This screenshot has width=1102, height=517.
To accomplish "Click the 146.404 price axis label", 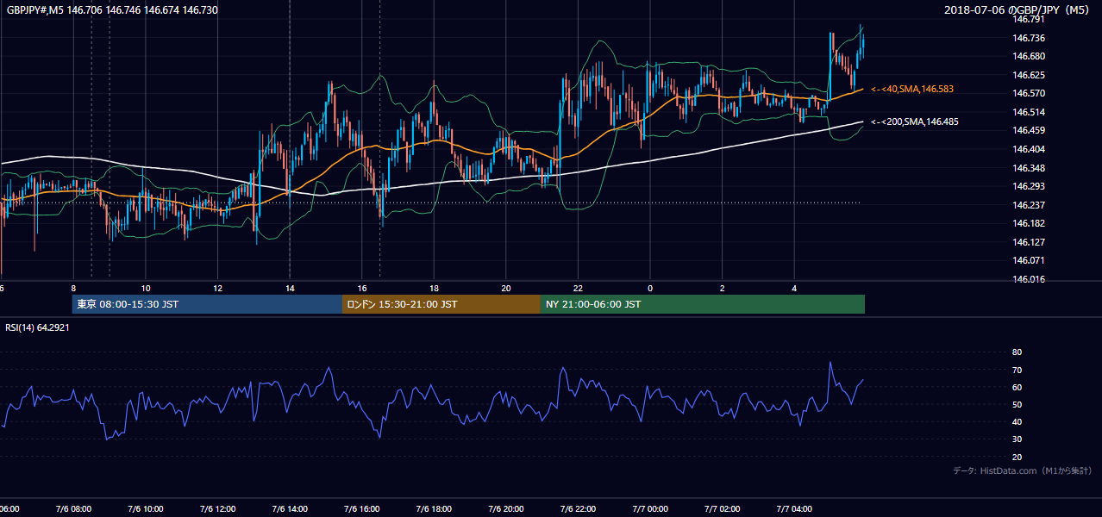I will click(x=1029, y=149).
